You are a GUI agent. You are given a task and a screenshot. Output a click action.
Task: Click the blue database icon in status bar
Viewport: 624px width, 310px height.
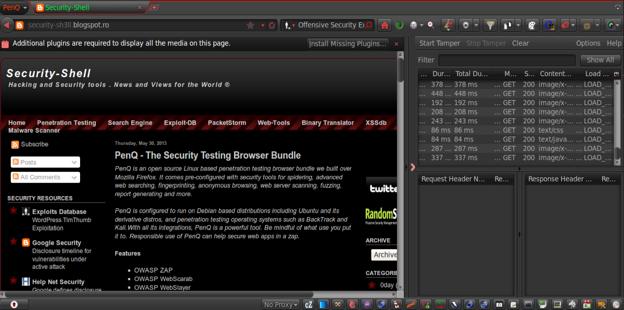click(x=323, y=305)
